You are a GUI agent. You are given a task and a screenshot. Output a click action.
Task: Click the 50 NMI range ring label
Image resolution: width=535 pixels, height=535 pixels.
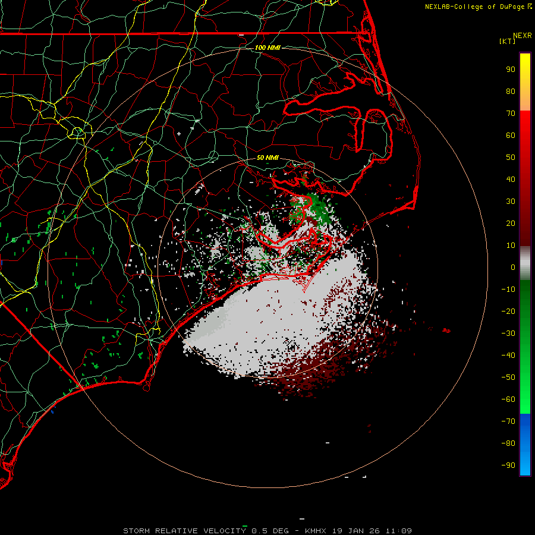(267, 158)
